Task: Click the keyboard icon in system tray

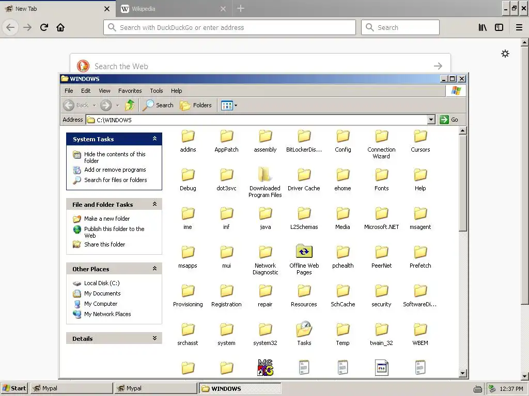Action: [x=478, y=389]
